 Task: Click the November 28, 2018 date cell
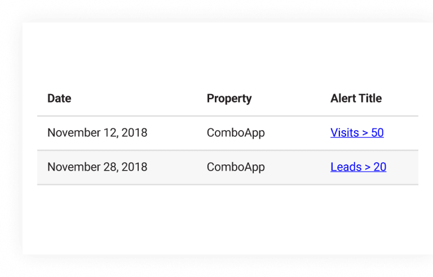point(97,167)
